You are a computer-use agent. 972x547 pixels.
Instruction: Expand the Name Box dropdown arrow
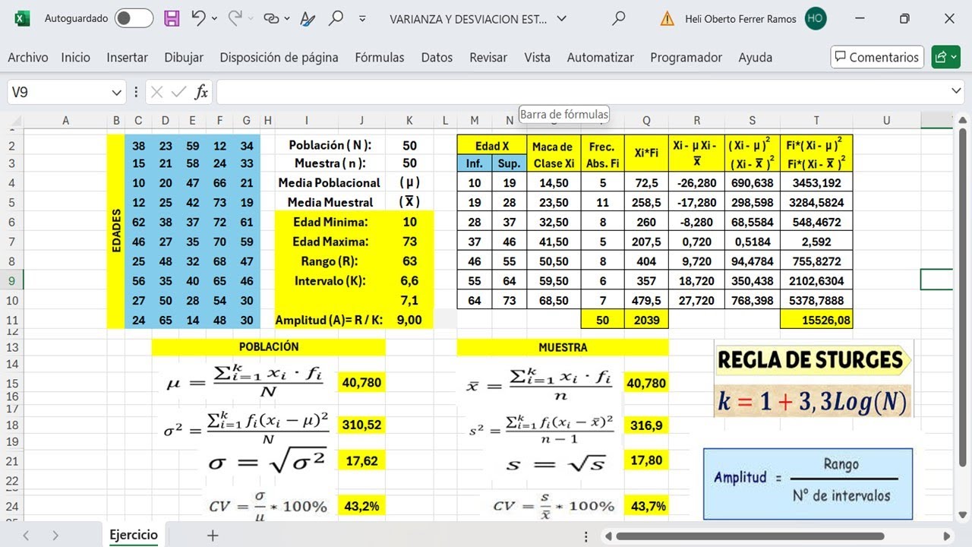[117, 92]
